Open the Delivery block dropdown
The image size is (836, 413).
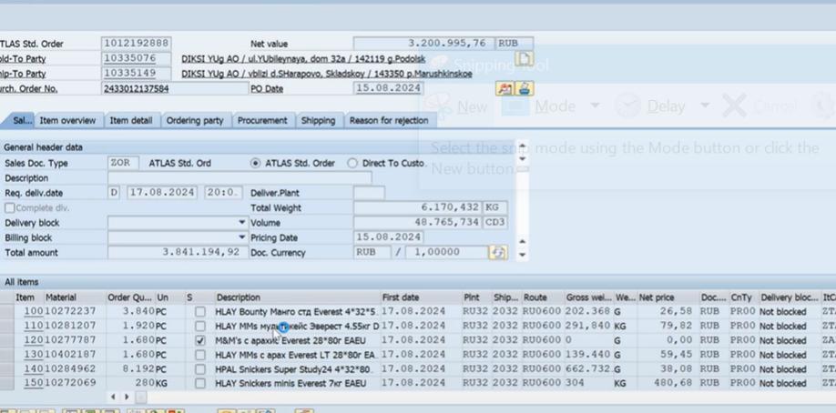242,223
